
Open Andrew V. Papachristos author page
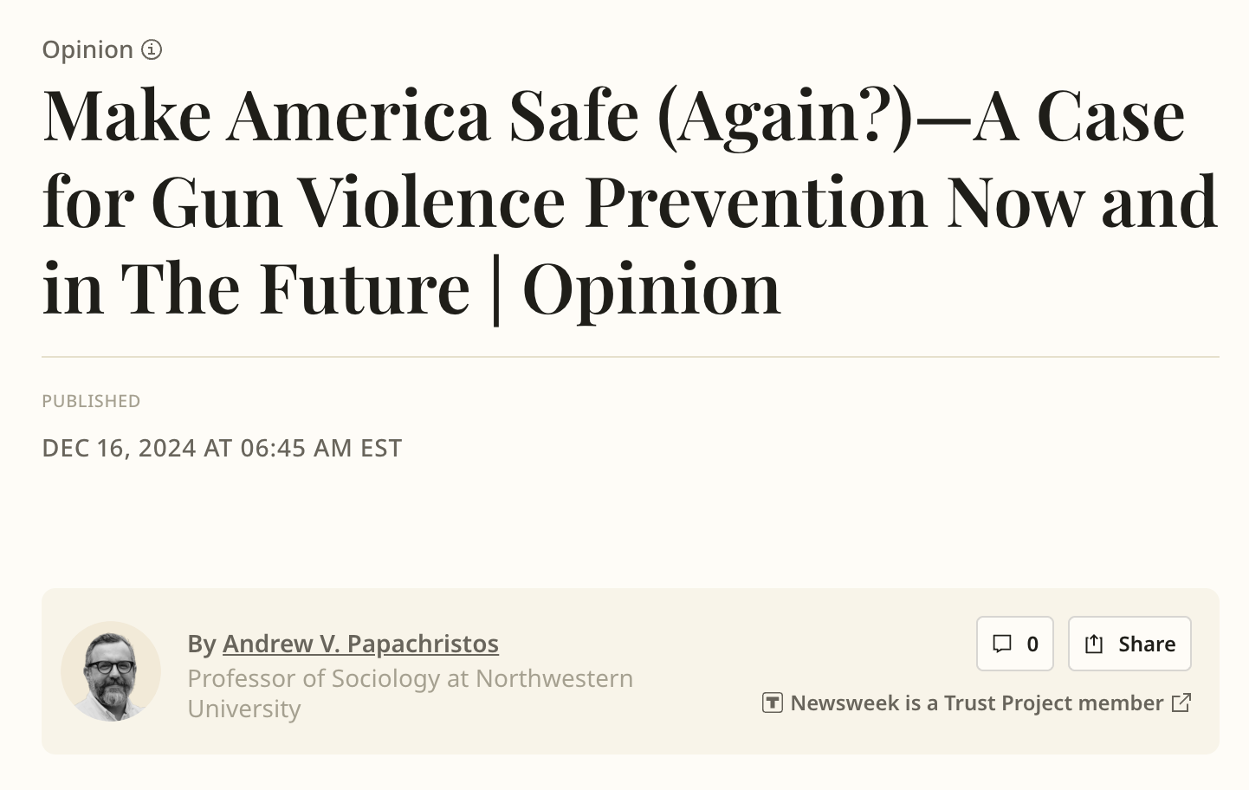click(360, 644)
